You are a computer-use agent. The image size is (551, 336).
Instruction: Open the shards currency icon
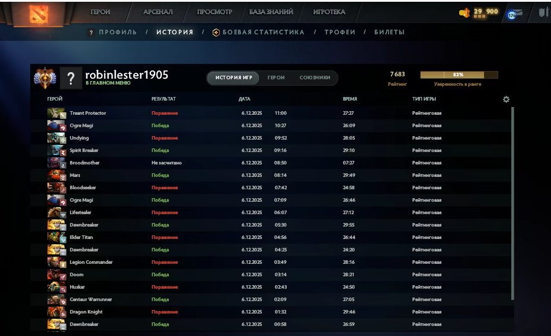point(464,13)
